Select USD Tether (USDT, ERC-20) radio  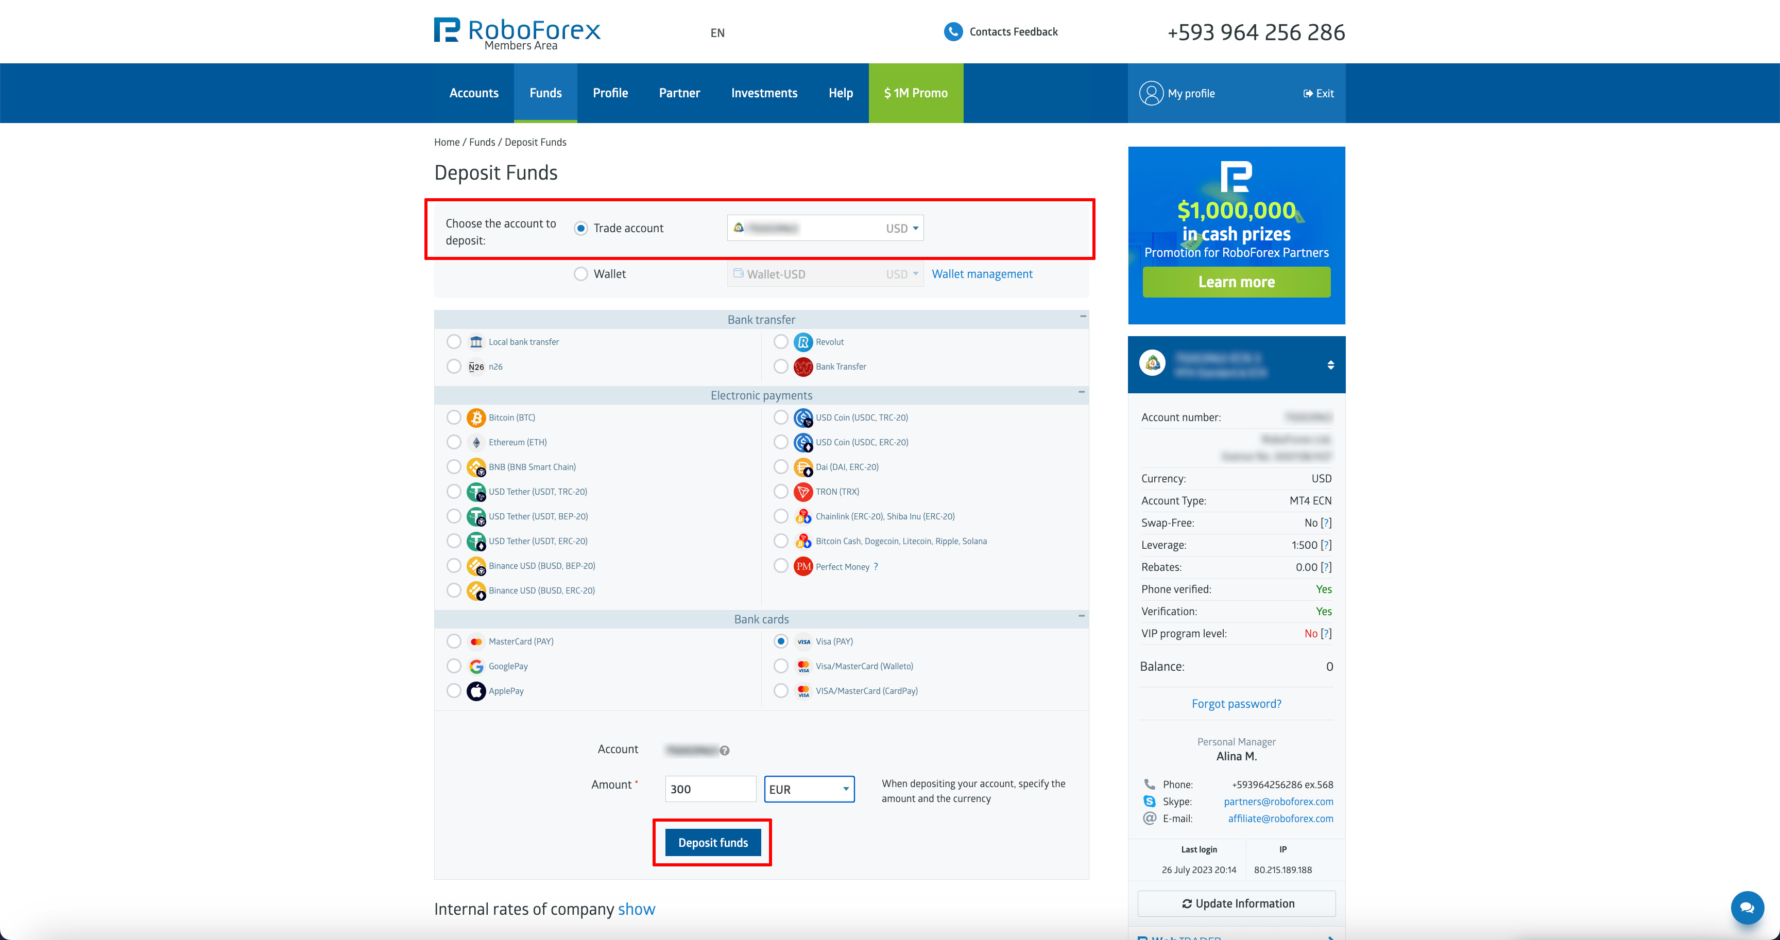pyautogui.click(x=454, y=542)
